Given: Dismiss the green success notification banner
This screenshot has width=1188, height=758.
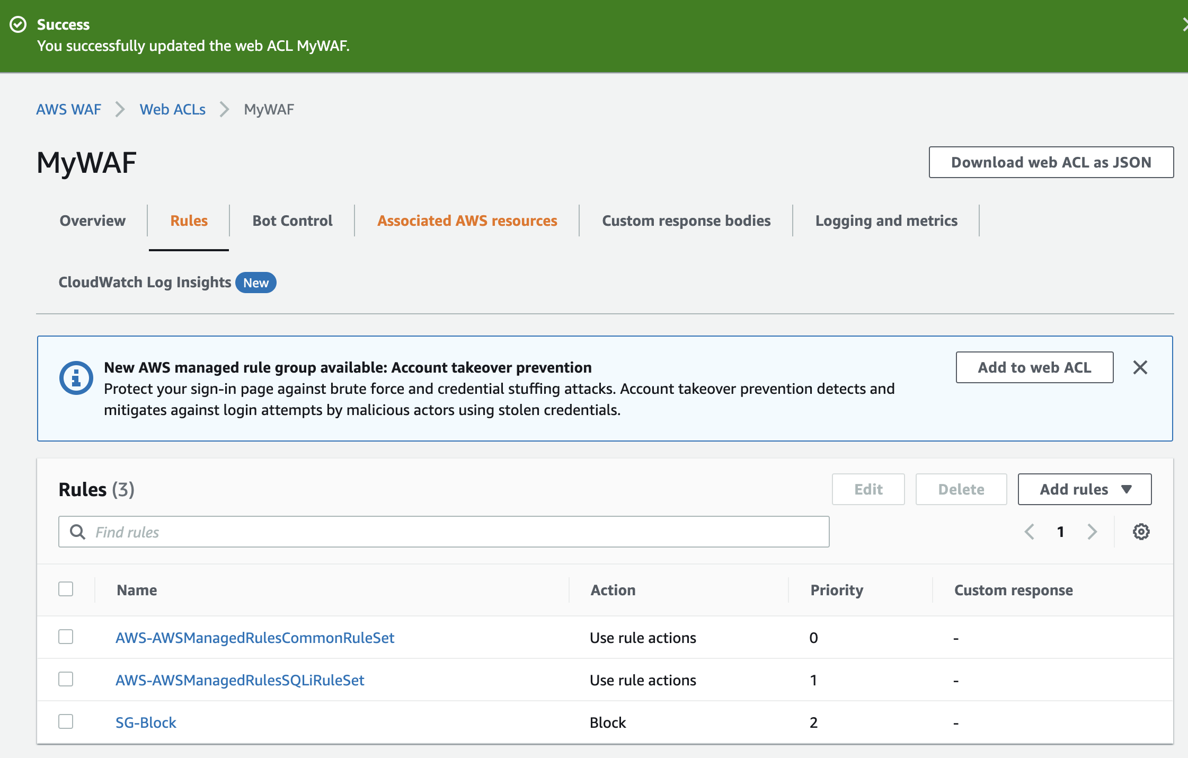Looking at the screenshot, I should pos(1184,24).
